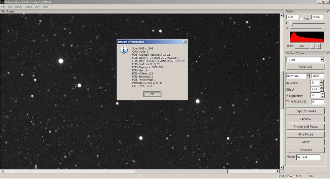The height and width of the screenshot is (179, 330).
Task: Click the zoom out minus button
Action: [313, 46]
